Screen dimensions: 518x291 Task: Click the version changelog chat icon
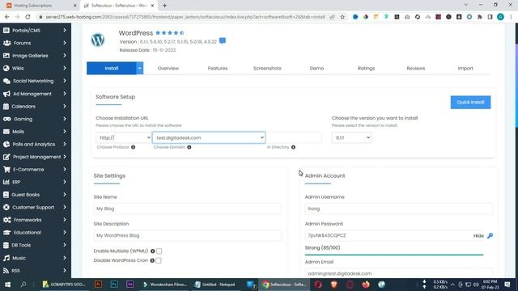click(223, 41)
